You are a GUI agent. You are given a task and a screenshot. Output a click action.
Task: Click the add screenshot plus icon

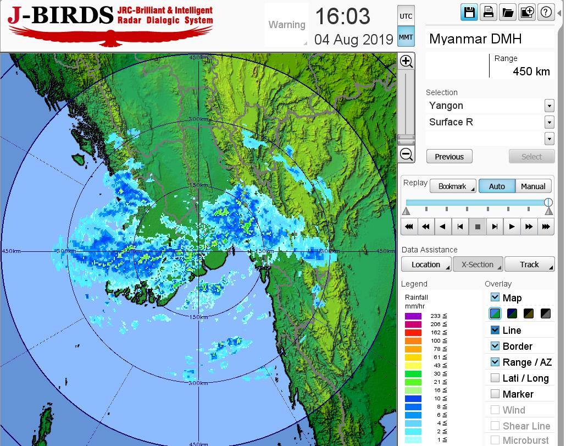click(526, 13)
